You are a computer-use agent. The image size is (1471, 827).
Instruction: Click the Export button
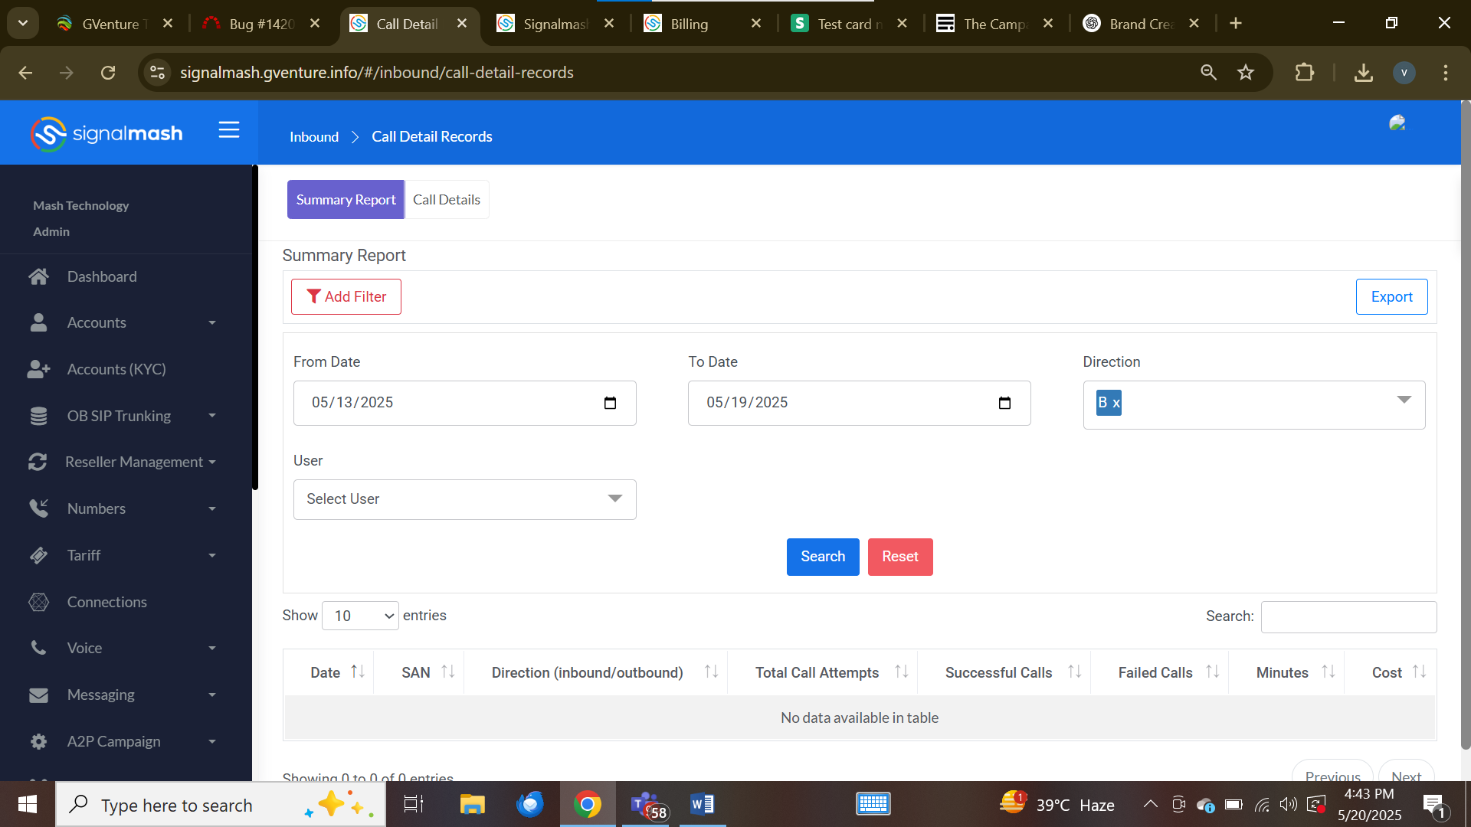tap(1391, 297)
